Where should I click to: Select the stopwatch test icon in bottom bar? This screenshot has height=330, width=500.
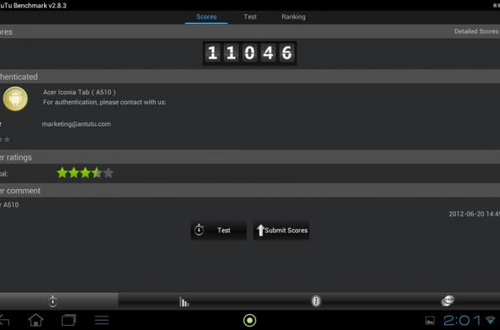coord(53,301)
